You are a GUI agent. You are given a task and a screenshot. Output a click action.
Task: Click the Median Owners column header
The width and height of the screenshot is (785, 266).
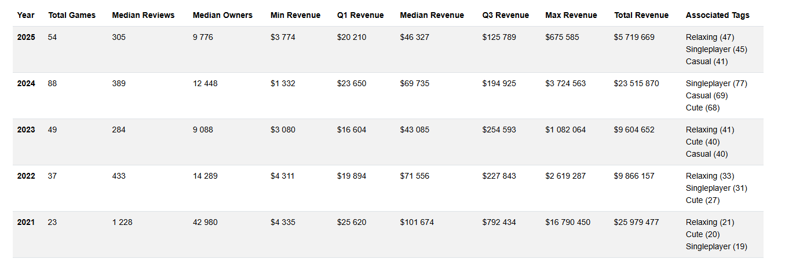point(222,15)
